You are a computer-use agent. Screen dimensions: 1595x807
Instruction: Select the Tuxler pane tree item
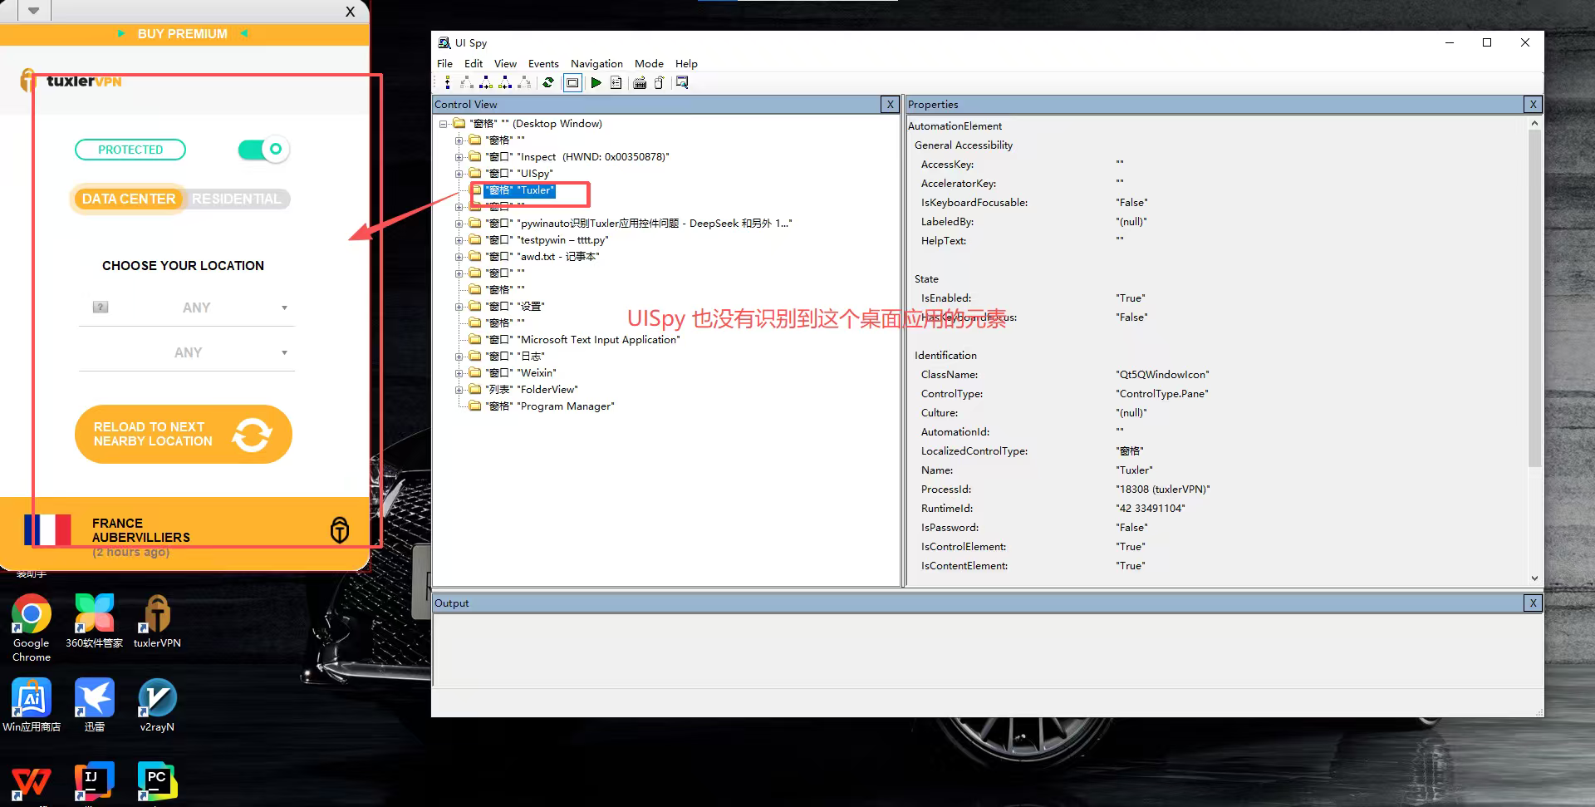(x=520, y=190)
